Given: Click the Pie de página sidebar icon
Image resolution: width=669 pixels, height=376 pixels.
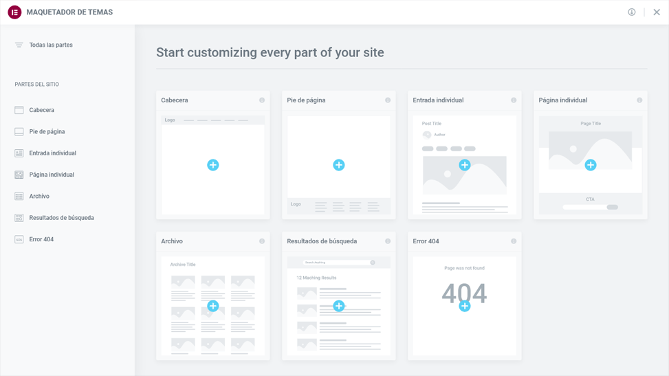Looking at the screenshot, I should point(19,131).
